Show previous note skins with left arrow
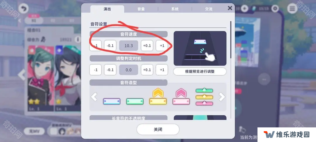The height and width of the screenshot is (142, 316). coord(94,97)
